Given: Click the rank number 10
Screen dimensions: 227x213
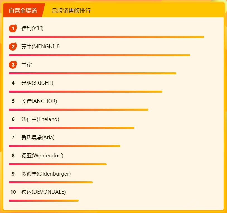Looking at the screenshot, I should coord(13,192).
